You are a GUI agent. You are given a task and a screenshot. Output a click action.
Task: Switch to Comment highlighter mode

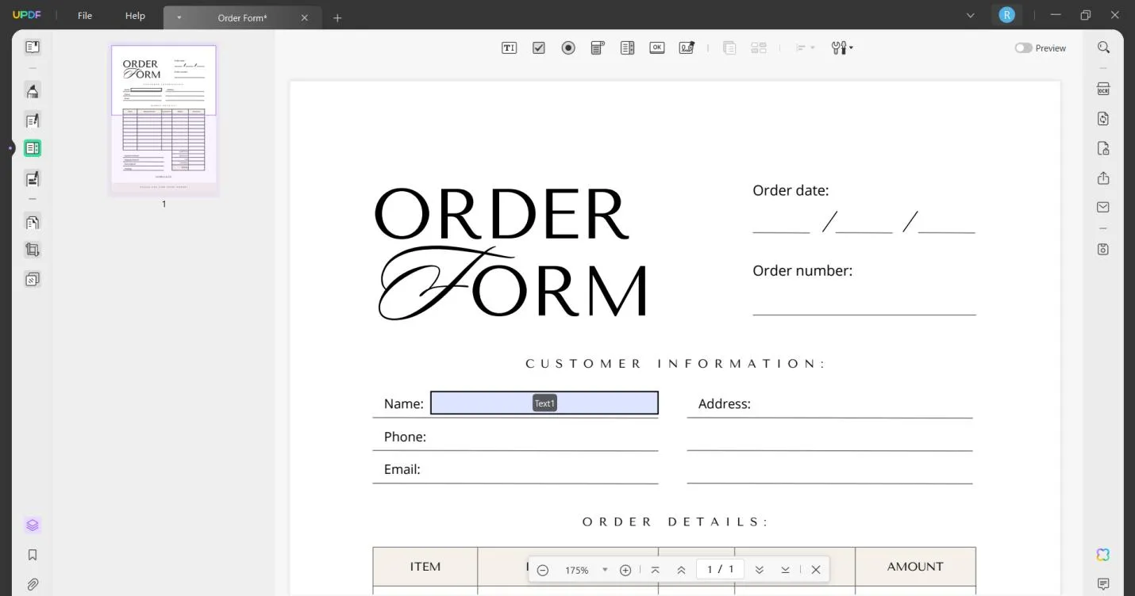[x=33, y=90]
